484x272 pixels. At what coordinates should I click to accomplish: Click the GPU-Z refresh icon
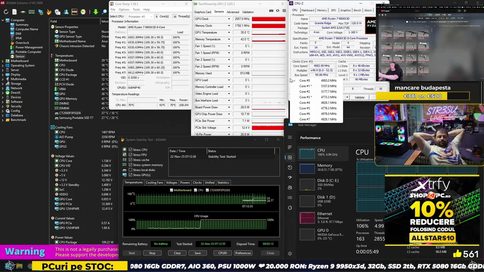pyautogui.click(x=277, y=11)
